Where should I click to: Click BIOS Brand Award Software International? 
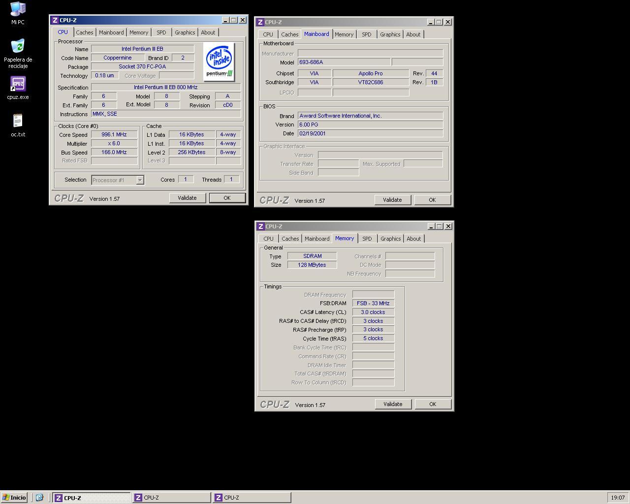(370, 116)
